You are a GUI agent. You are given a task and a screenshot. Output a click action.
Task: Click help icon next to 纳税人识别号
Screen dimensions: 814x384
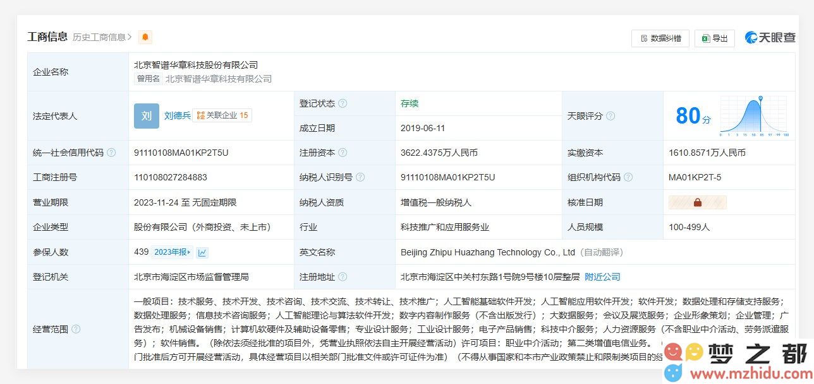[x=360, y=177]
